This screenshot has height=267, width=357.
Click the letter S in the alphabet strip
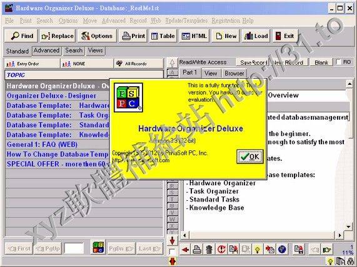tap(172, 193)
